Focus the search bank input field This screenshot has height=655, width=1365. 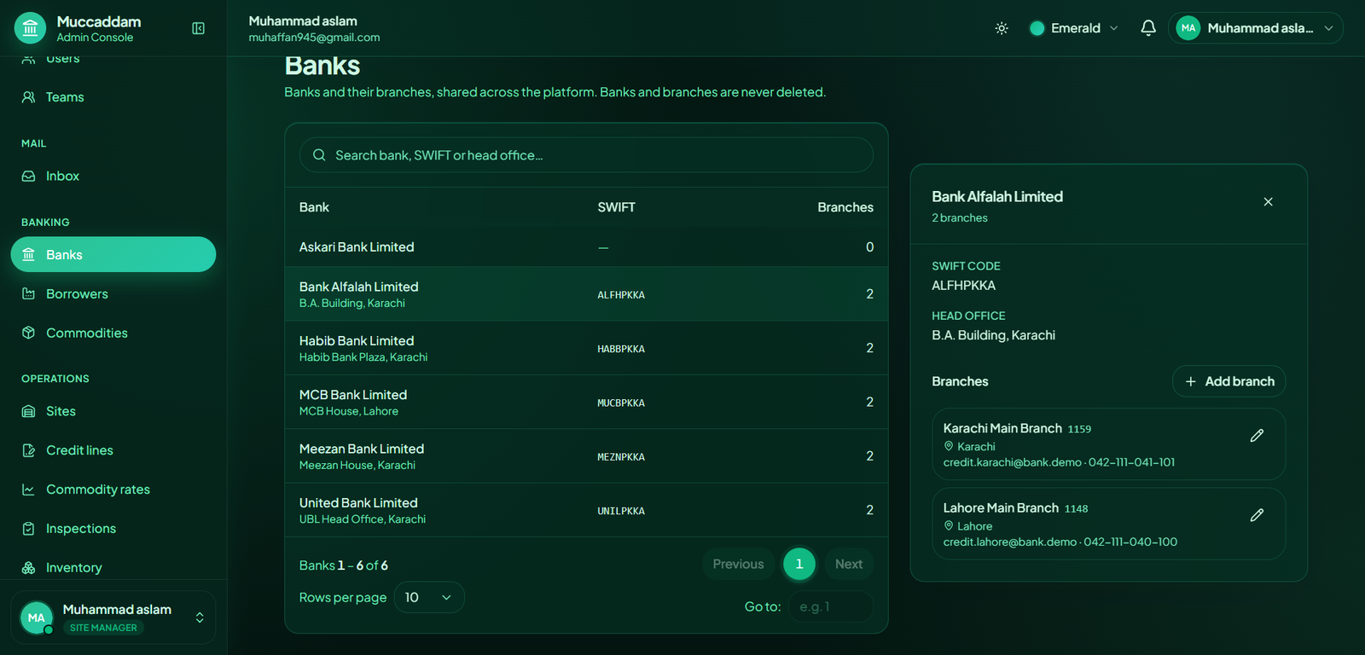coord(586,155)
